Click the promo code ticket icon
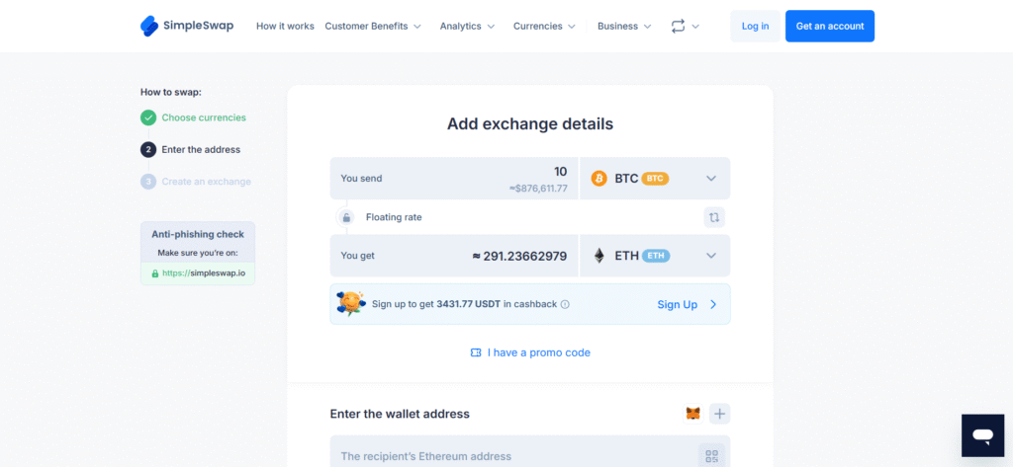Screen dimensions: 1013x467 (476, 352)
